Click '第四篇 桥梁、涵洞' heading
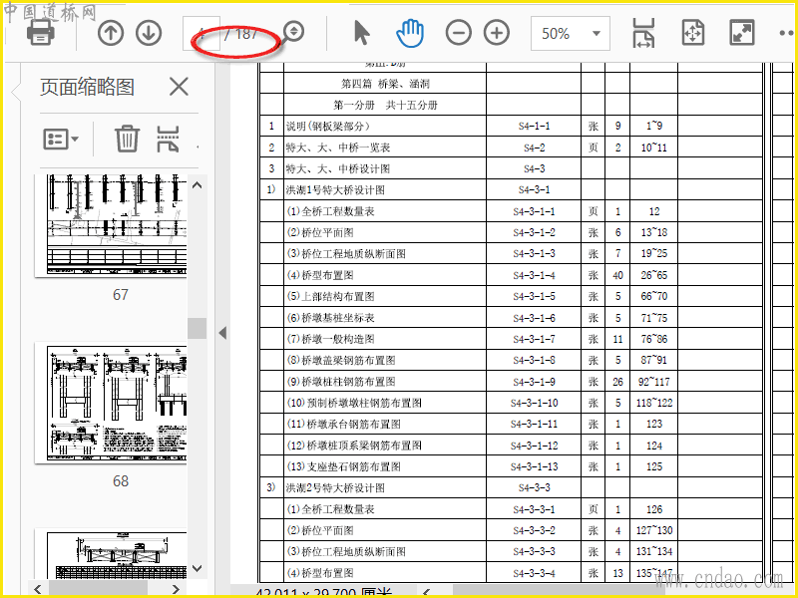Screen dimensions: 798x598 tap(385, 84)
